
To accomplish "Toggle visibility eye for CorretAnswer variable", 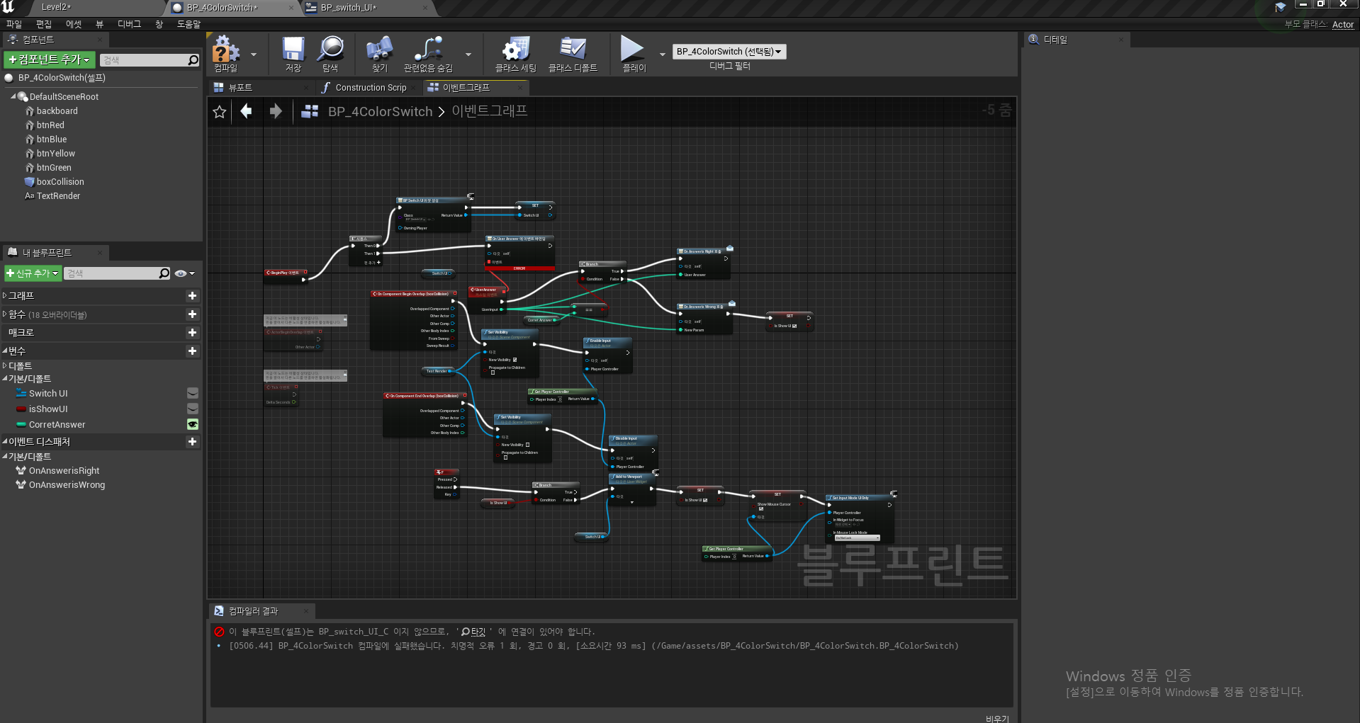I will point(192,425).
